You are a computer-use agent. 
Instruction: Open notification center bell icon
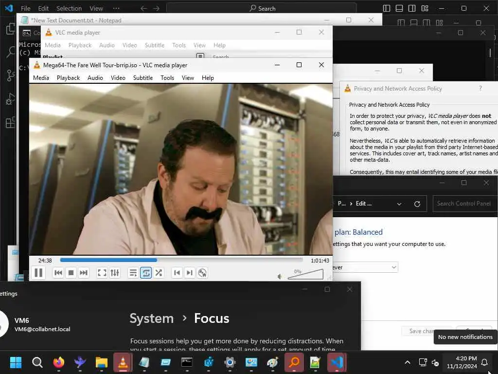[485, 362]
